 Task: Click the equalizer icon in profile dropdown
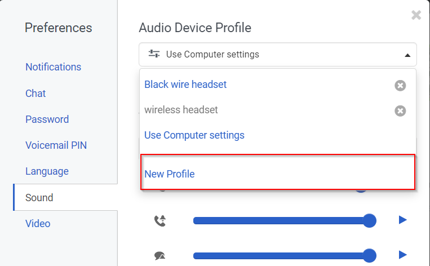[154, 54]
